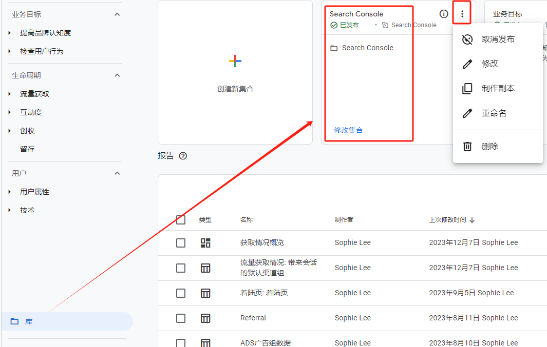
Task: Click the table icon in the Referral row
Action: pos(205,318)
